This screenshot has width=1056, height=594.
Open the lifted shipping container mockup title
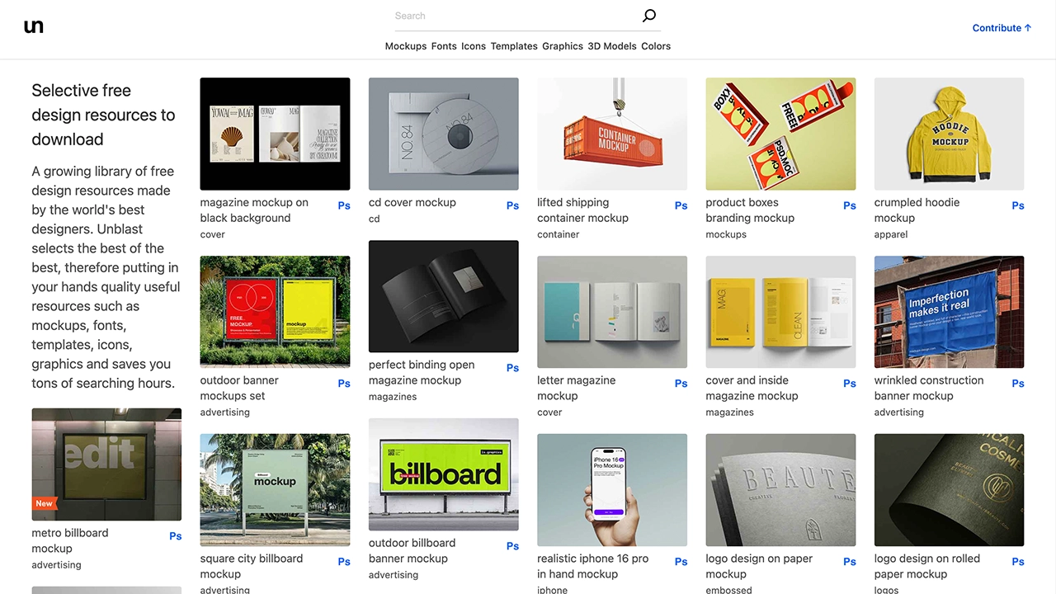[x=582, y=210]
